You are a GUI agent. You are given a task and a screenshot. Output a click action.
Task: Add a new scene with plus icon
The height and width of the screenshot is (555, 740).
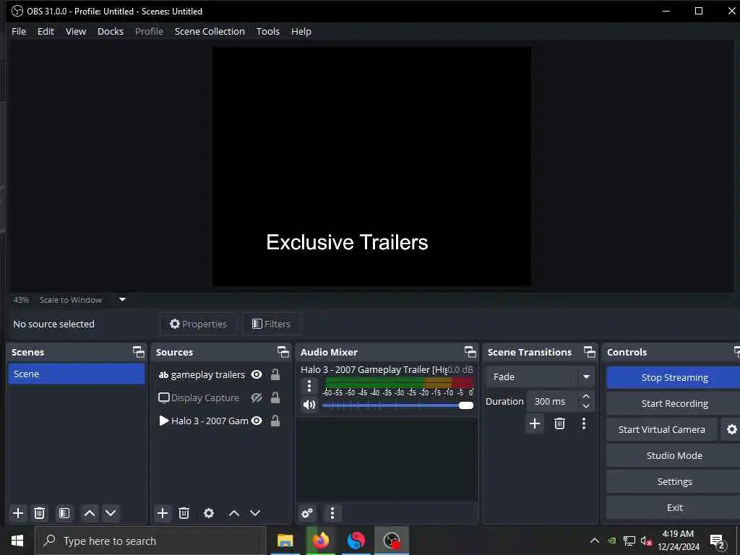tap(18, 513)
